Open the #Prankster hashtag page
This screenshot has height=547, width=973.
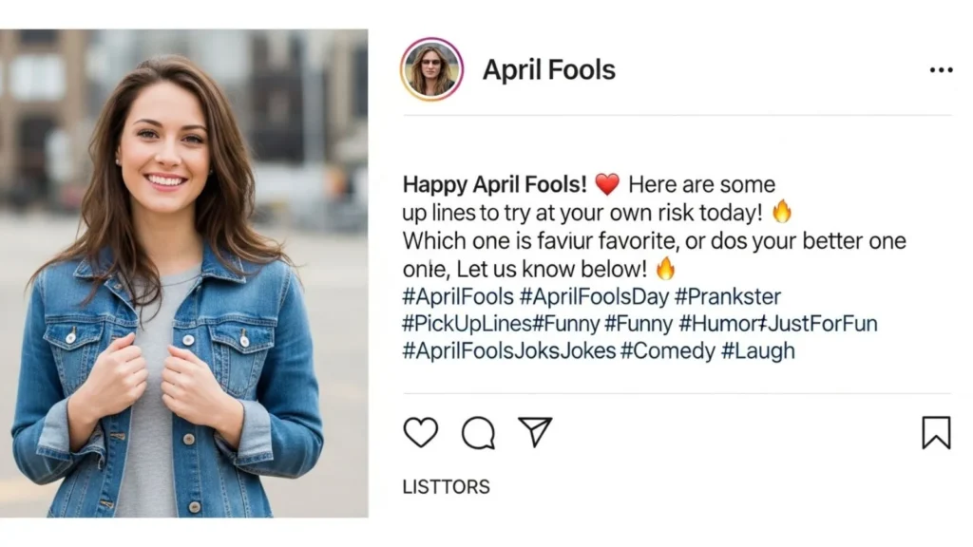[x=728, y=296]
